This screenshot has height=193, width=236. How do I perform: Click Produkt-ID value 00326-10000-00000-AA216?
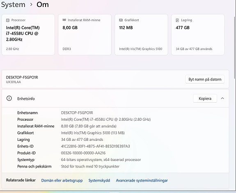coord(83,153)
